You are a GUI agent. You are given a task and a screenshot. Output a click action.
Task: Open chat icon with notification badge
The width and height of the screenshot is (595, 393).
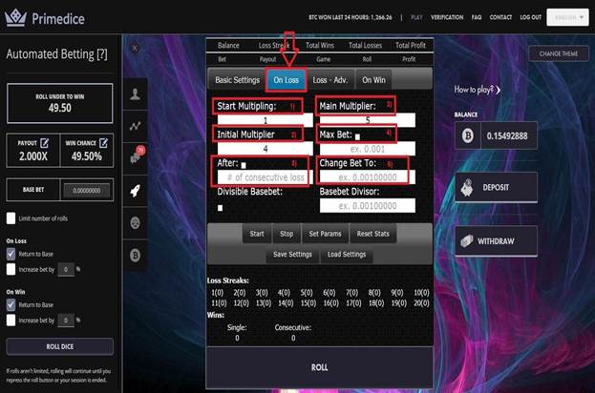(136, 157)
